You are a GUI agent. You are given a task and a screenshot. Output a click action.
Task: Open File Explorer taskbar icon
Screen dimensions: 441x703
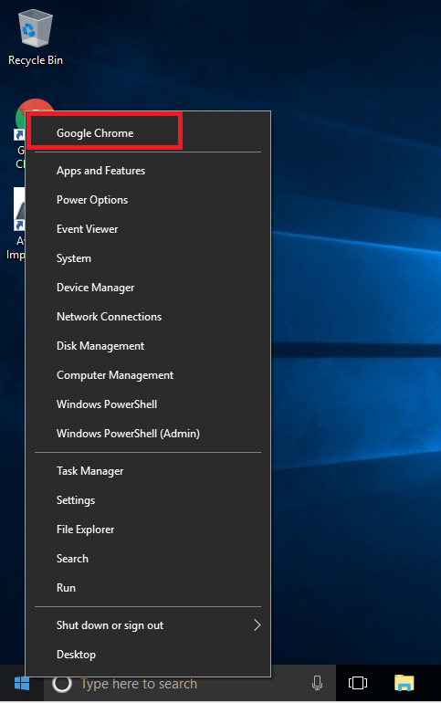(x=404, y=683)
